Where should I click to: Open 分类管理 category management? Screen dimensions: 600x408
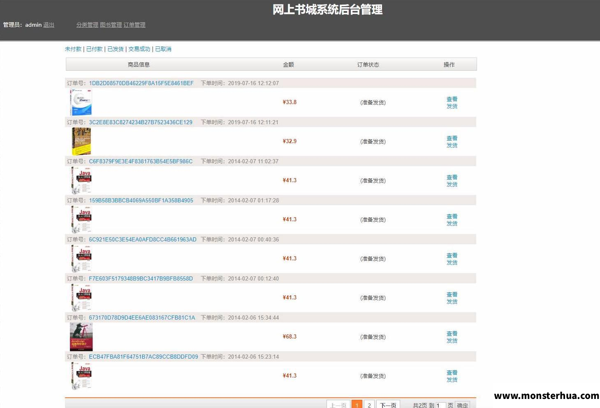(x=87, y=25)
